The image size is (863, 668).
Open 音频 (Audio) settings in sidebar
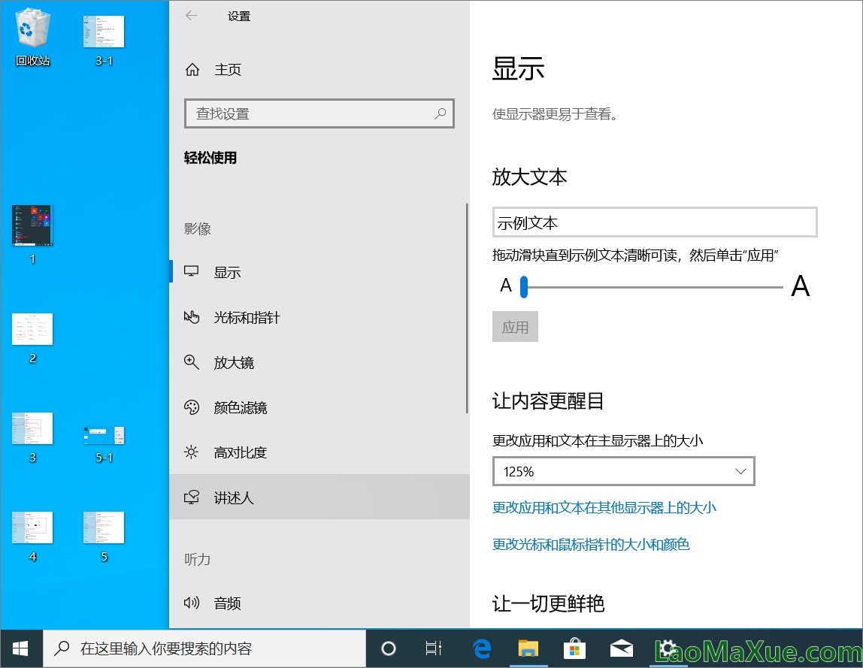(x=228, y=603)
